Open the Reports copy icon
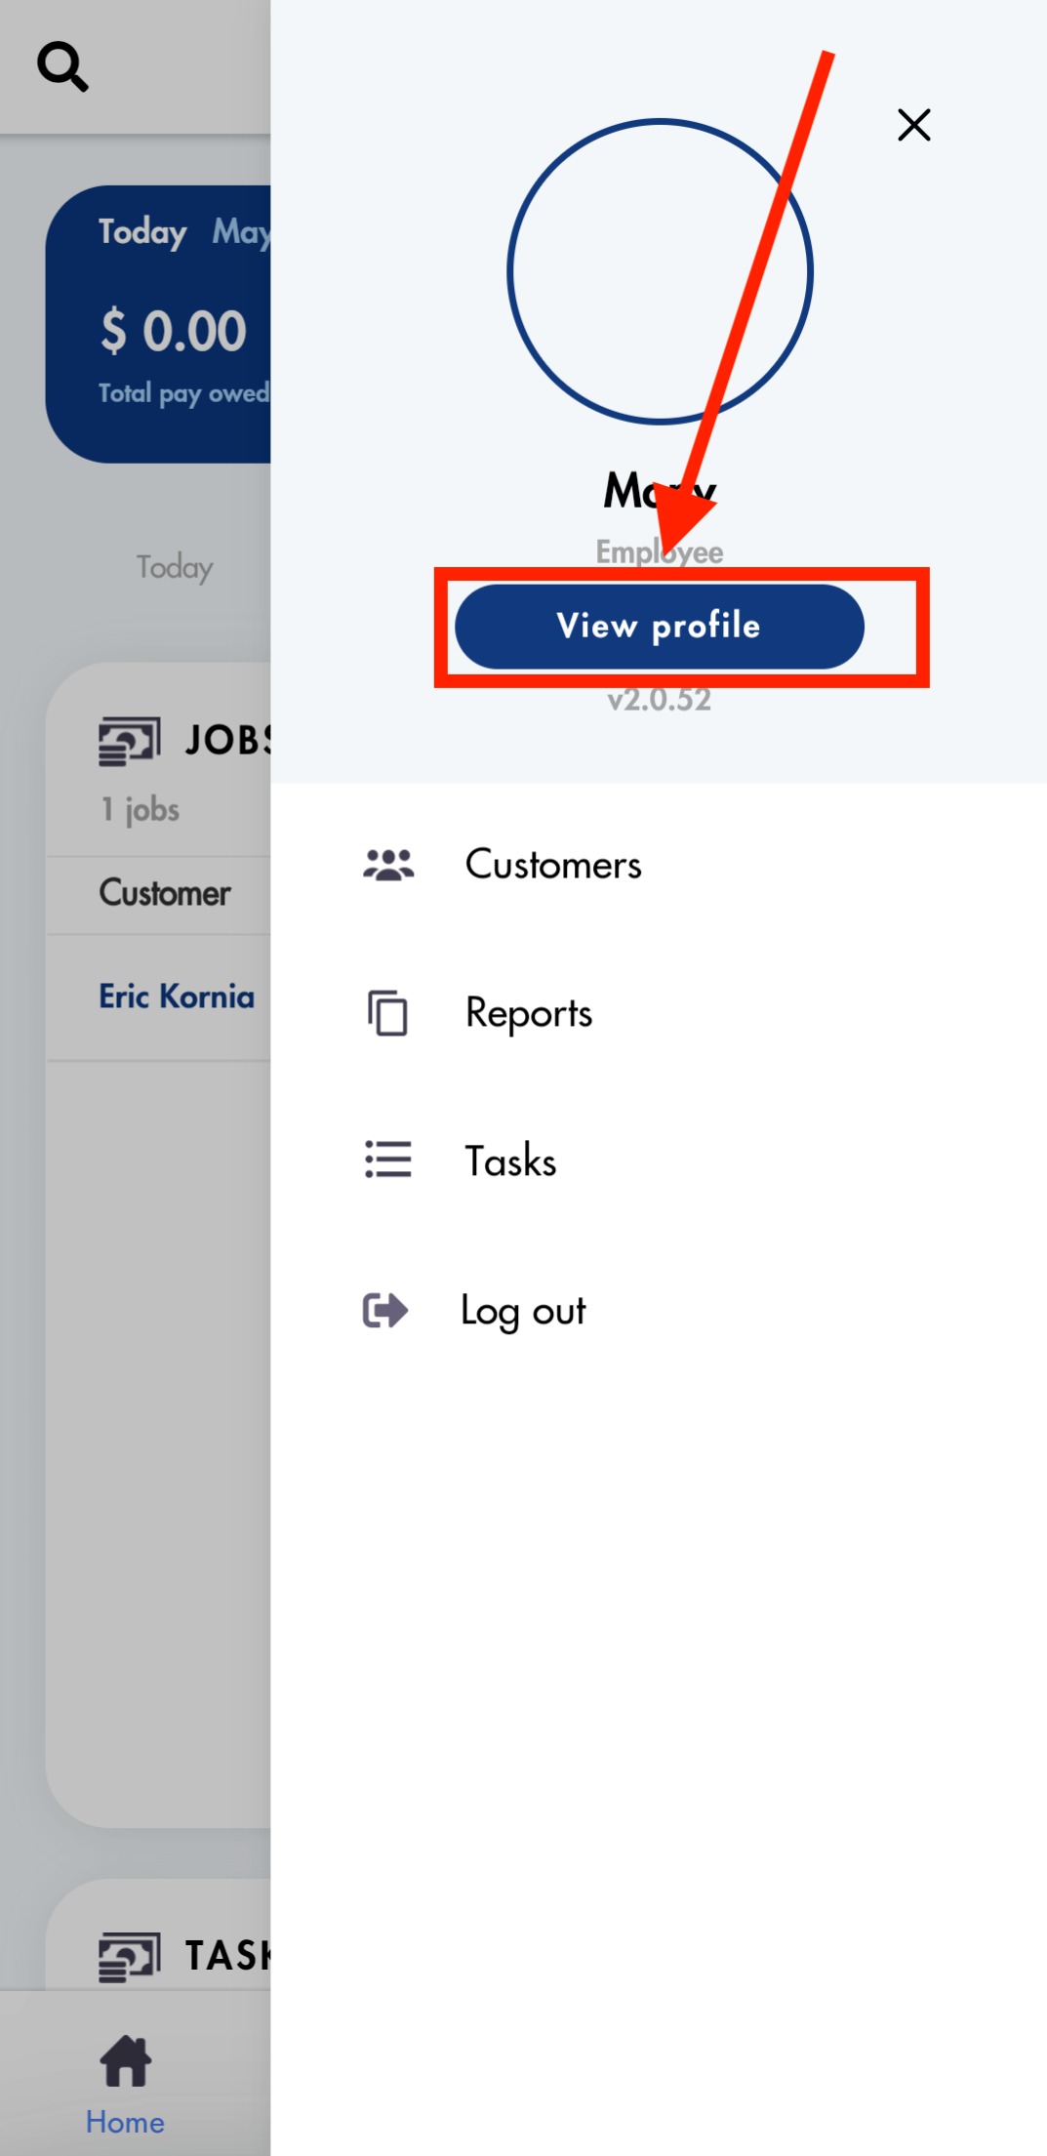 [x=387, y=1013]
